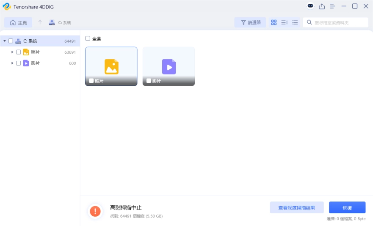Click the Tenorshare 4DDiG logo icon
The image size is (373, 226).
pos(7,6)
